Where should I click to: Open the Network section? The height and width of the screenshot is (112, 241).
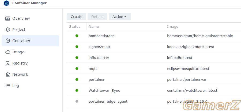(30, 74)
